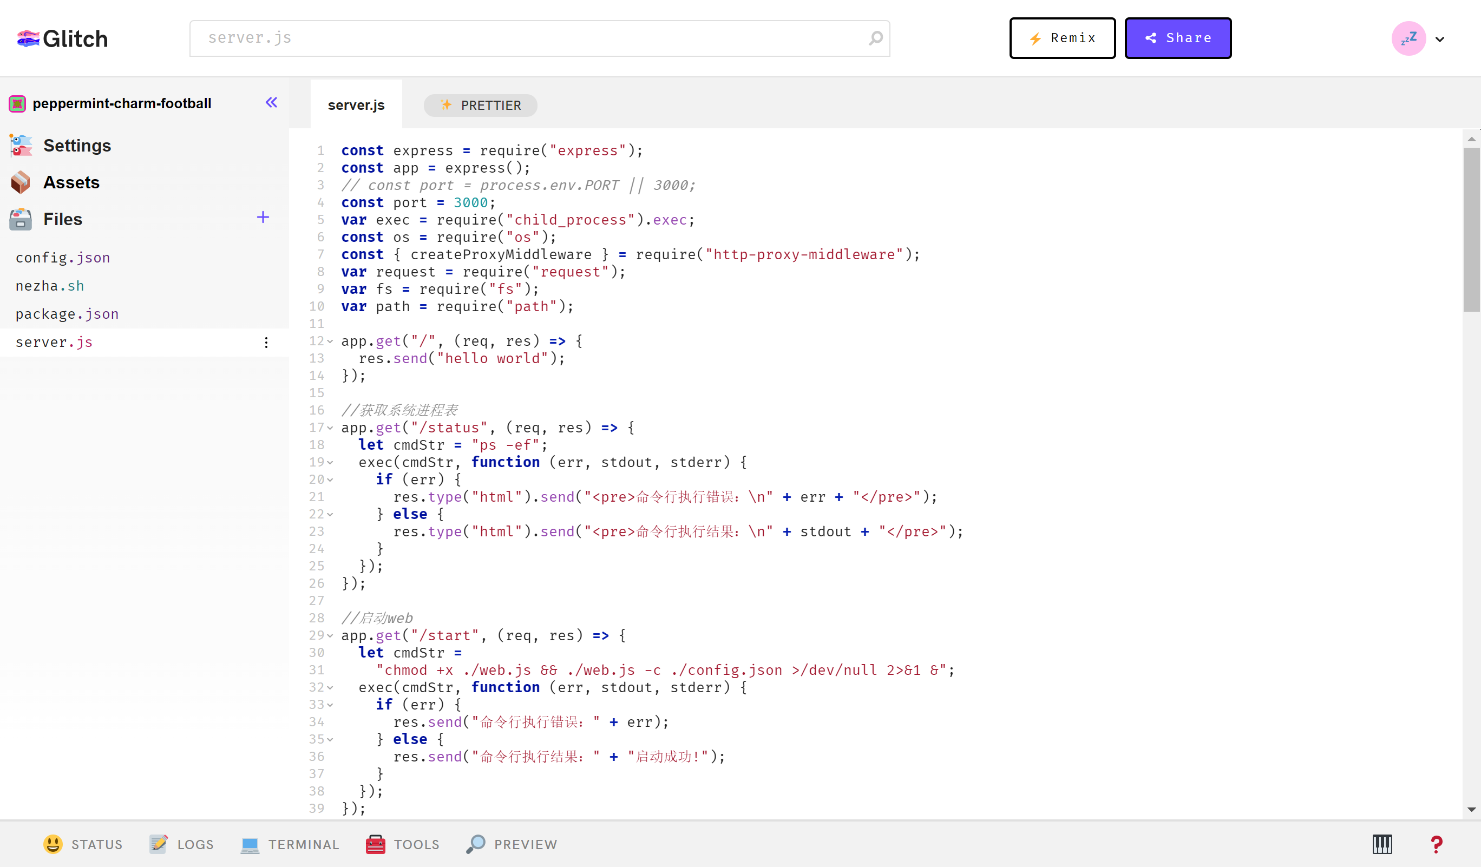Collapse the /start route at line 29
The width and height of the screenshot is (1481, 867).
point(330,635)
